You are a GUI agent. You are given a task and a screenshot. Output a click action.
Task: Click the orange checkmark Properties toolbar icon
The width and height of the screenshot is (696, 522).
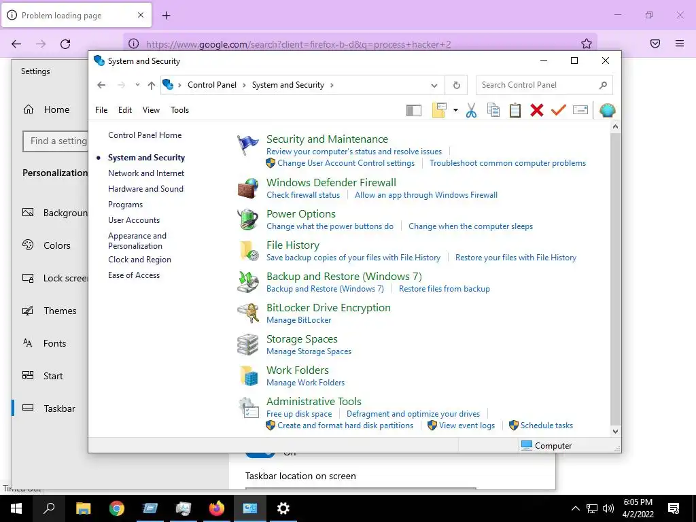click(x=559, y=109)
